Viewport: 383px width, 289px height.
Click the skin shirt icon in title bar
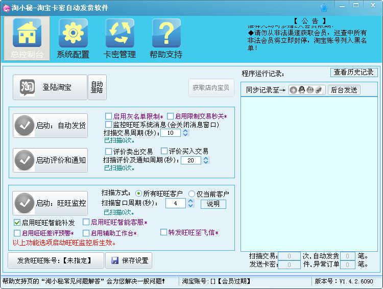point(324,8)
